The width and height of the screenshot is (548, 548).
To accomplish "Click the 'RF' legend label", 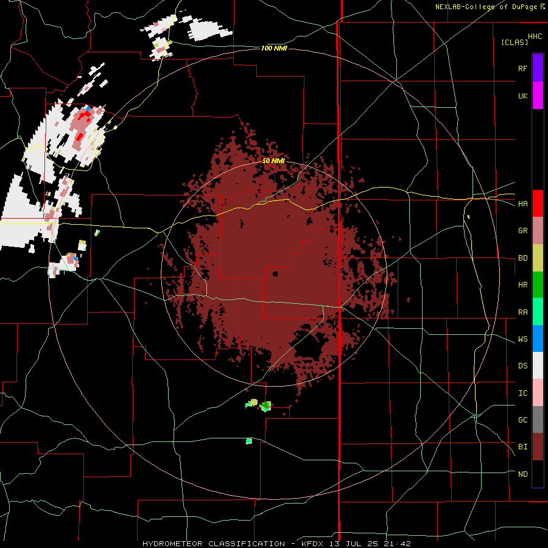I will click(522, 69).
